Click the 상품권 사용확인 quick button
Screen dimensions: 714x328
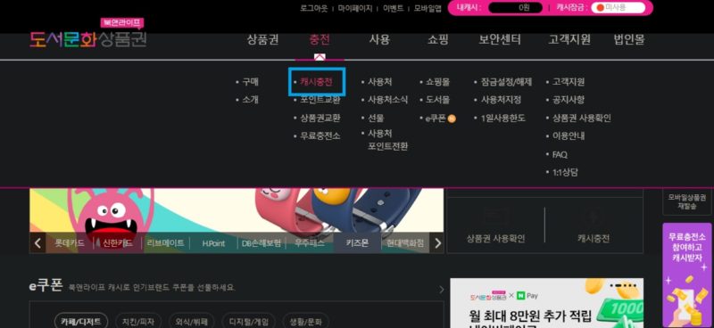[495, 225]
